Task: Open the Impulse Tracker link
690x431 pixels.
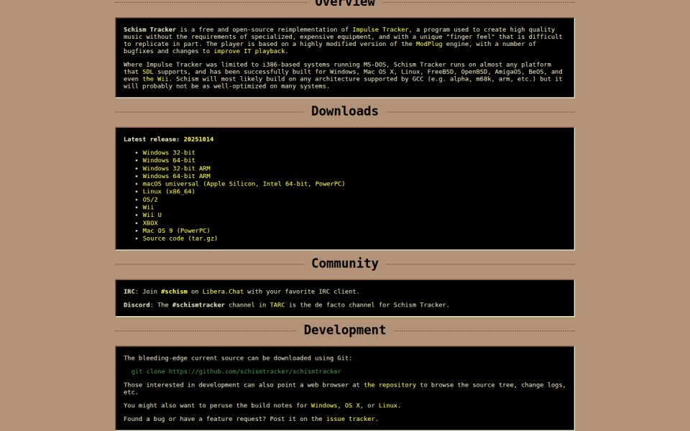Action: (380, 29)
